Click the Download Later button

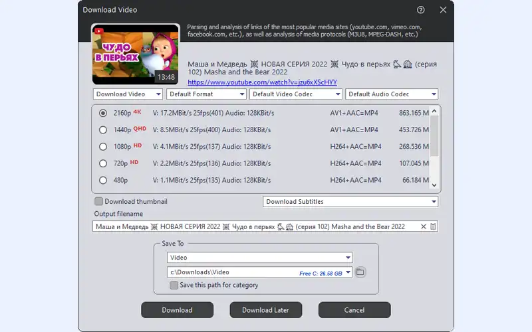tap(265, 310)
